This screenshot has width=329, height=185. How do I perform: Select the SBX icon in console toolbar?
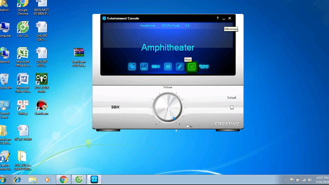156,67
